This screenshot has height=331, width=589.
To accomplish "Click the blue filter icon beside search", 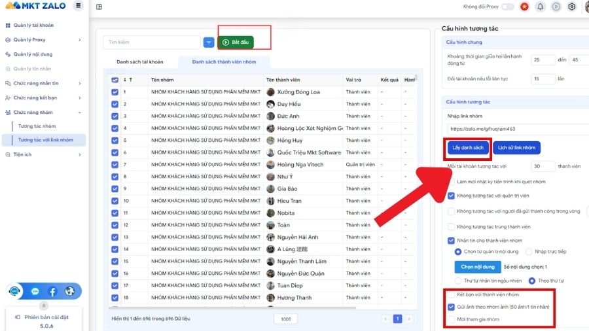I will (209, 43).
